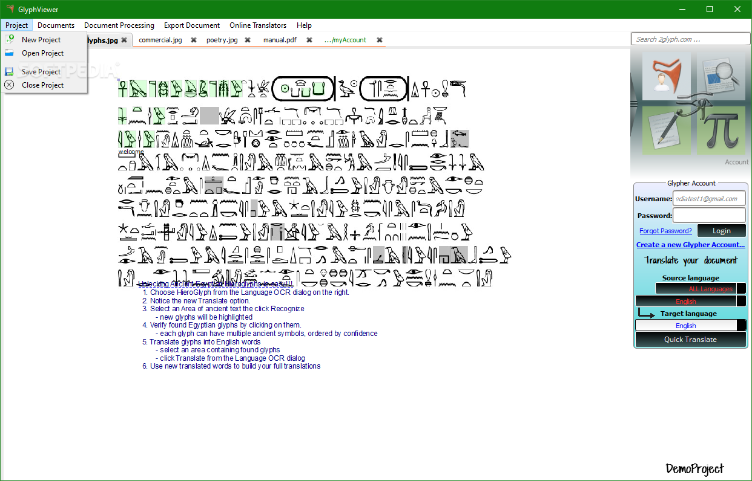The image size is (752, 481).
Task: Open the Online Translators menu
Action: point(258,25)
